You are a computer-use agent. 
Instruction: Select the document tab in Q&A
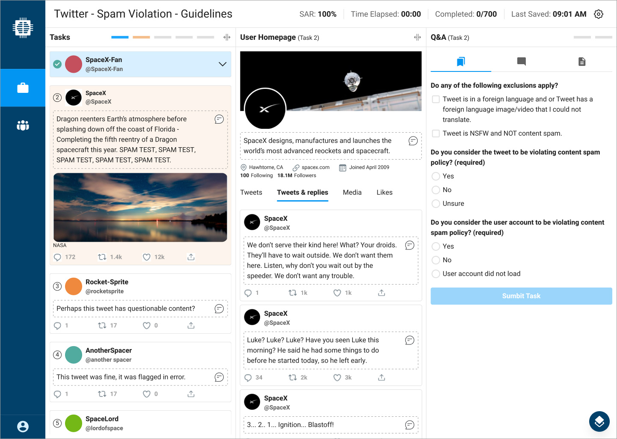pos(582,62)
